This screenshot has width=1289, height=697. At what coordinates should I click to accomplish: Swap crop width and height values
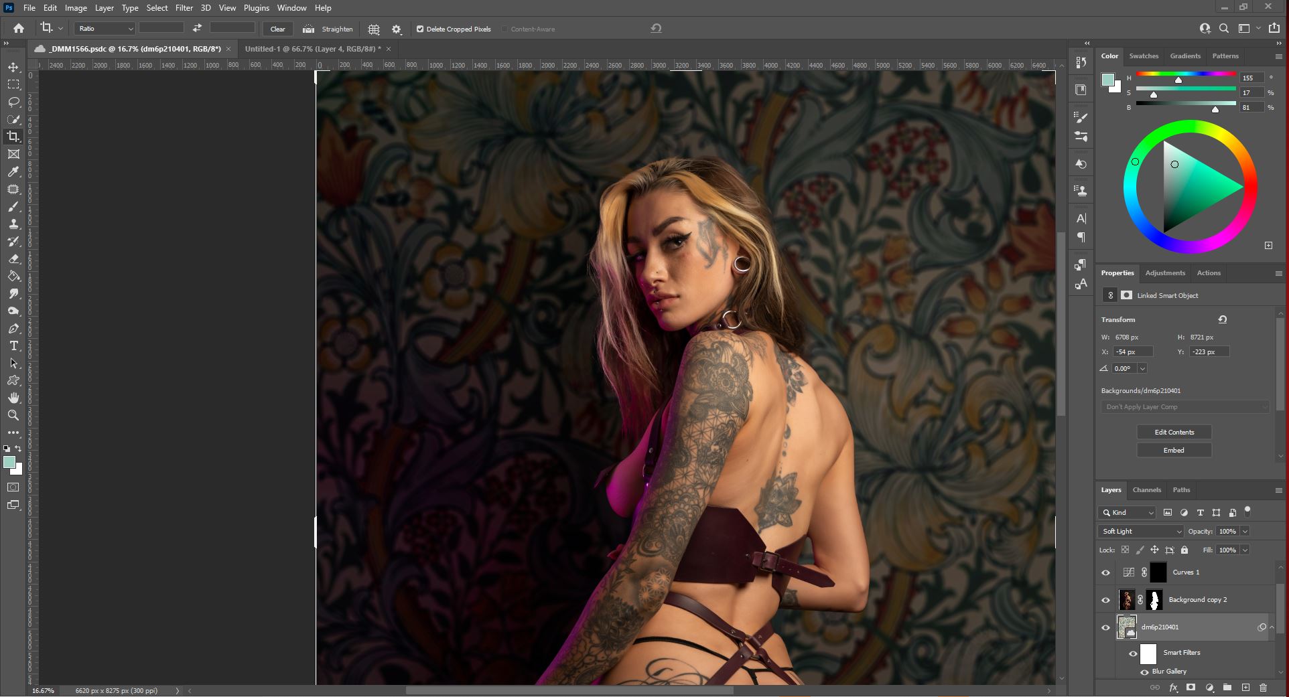point(197,28)
